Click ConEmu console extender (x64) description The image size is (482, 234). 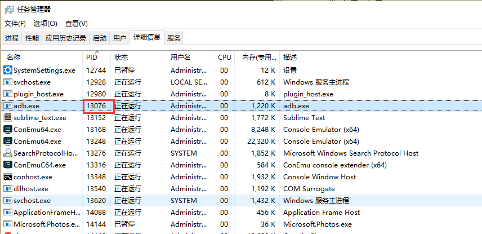(x=335, y=165)
